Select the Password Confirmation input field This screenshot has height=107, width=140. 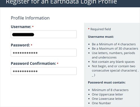[44, 71]
